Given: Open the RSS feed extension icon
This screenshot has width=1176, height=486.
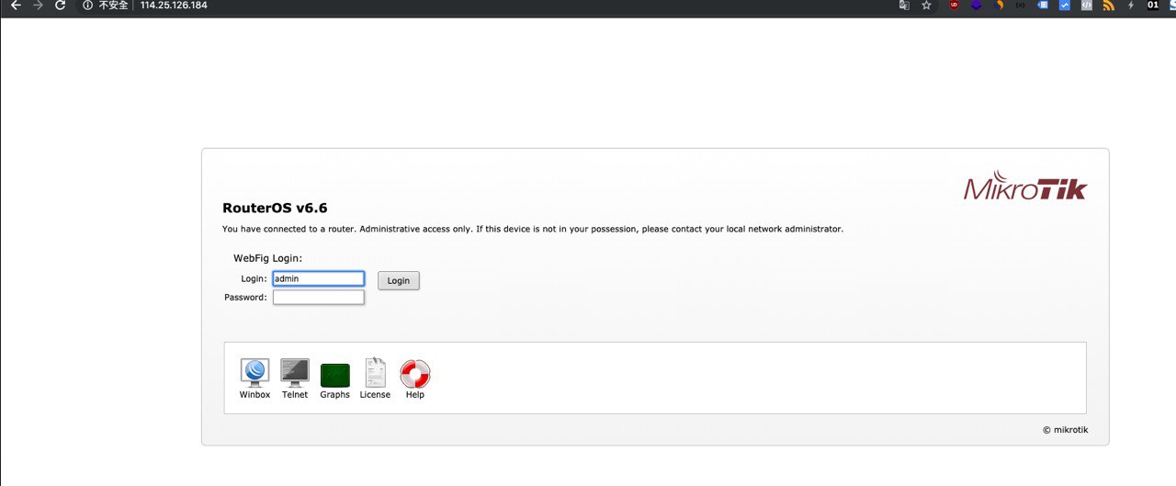Looking at the screenshot, I should [x=1109, y=6].
